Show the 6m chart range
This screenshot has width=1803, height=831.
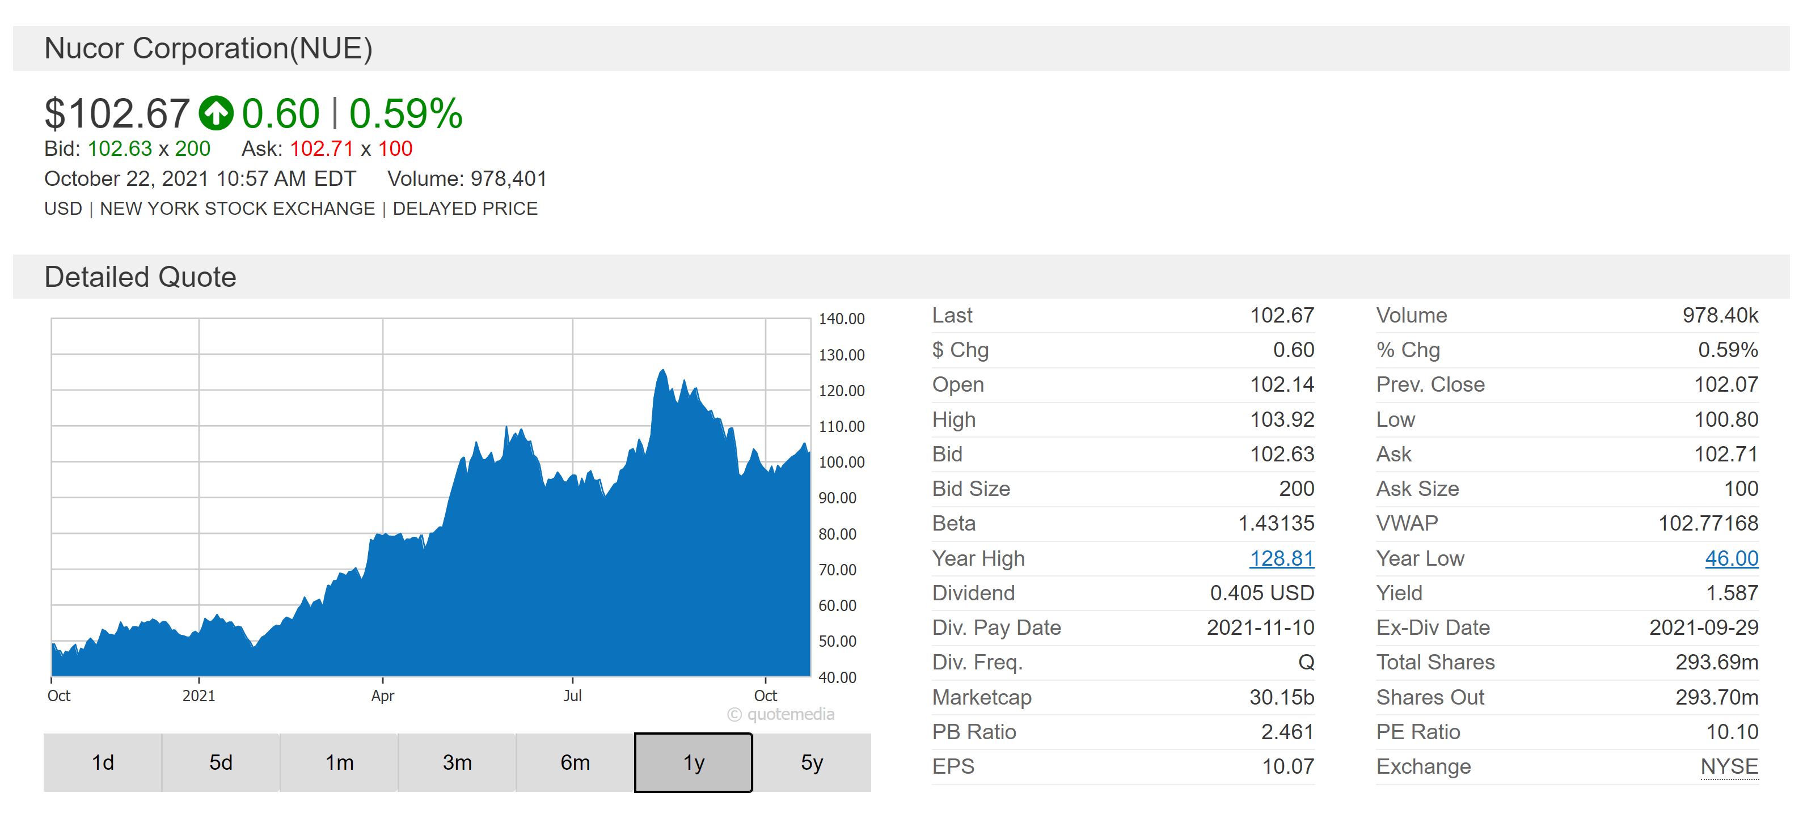pos(575,762)
